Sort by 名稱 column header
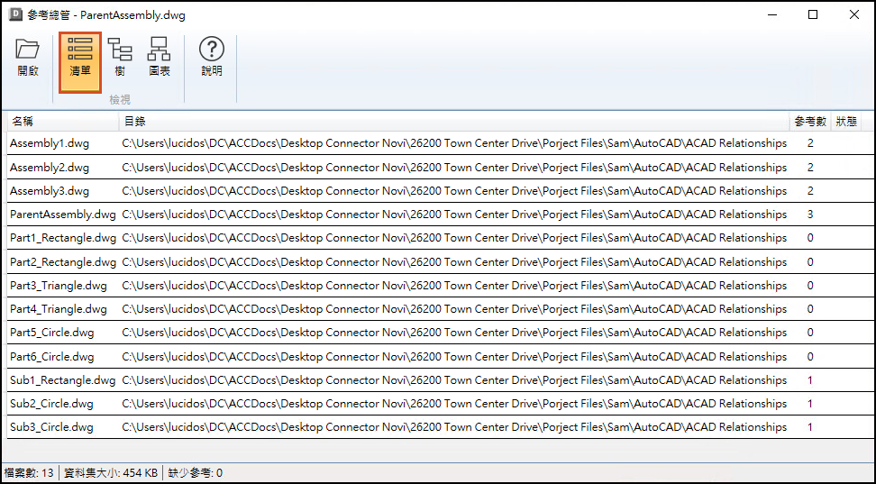Viewport: 876px width, 484px height. pos(62,122)
